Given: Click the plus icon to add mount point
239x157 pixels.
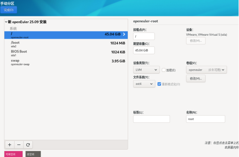Looking at the screenshot, I should click(x=10, y=145).
